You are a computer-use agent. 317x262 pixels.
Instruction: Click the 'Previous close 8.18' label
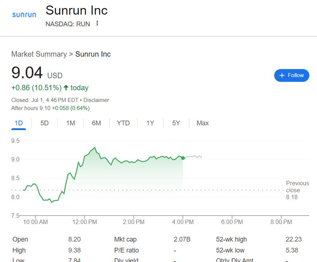[297, 190]
